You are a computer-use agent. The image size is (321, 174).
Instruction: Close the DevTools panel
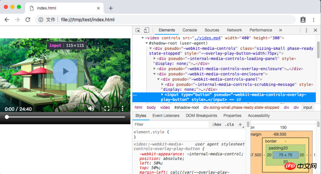coord(315,30)
